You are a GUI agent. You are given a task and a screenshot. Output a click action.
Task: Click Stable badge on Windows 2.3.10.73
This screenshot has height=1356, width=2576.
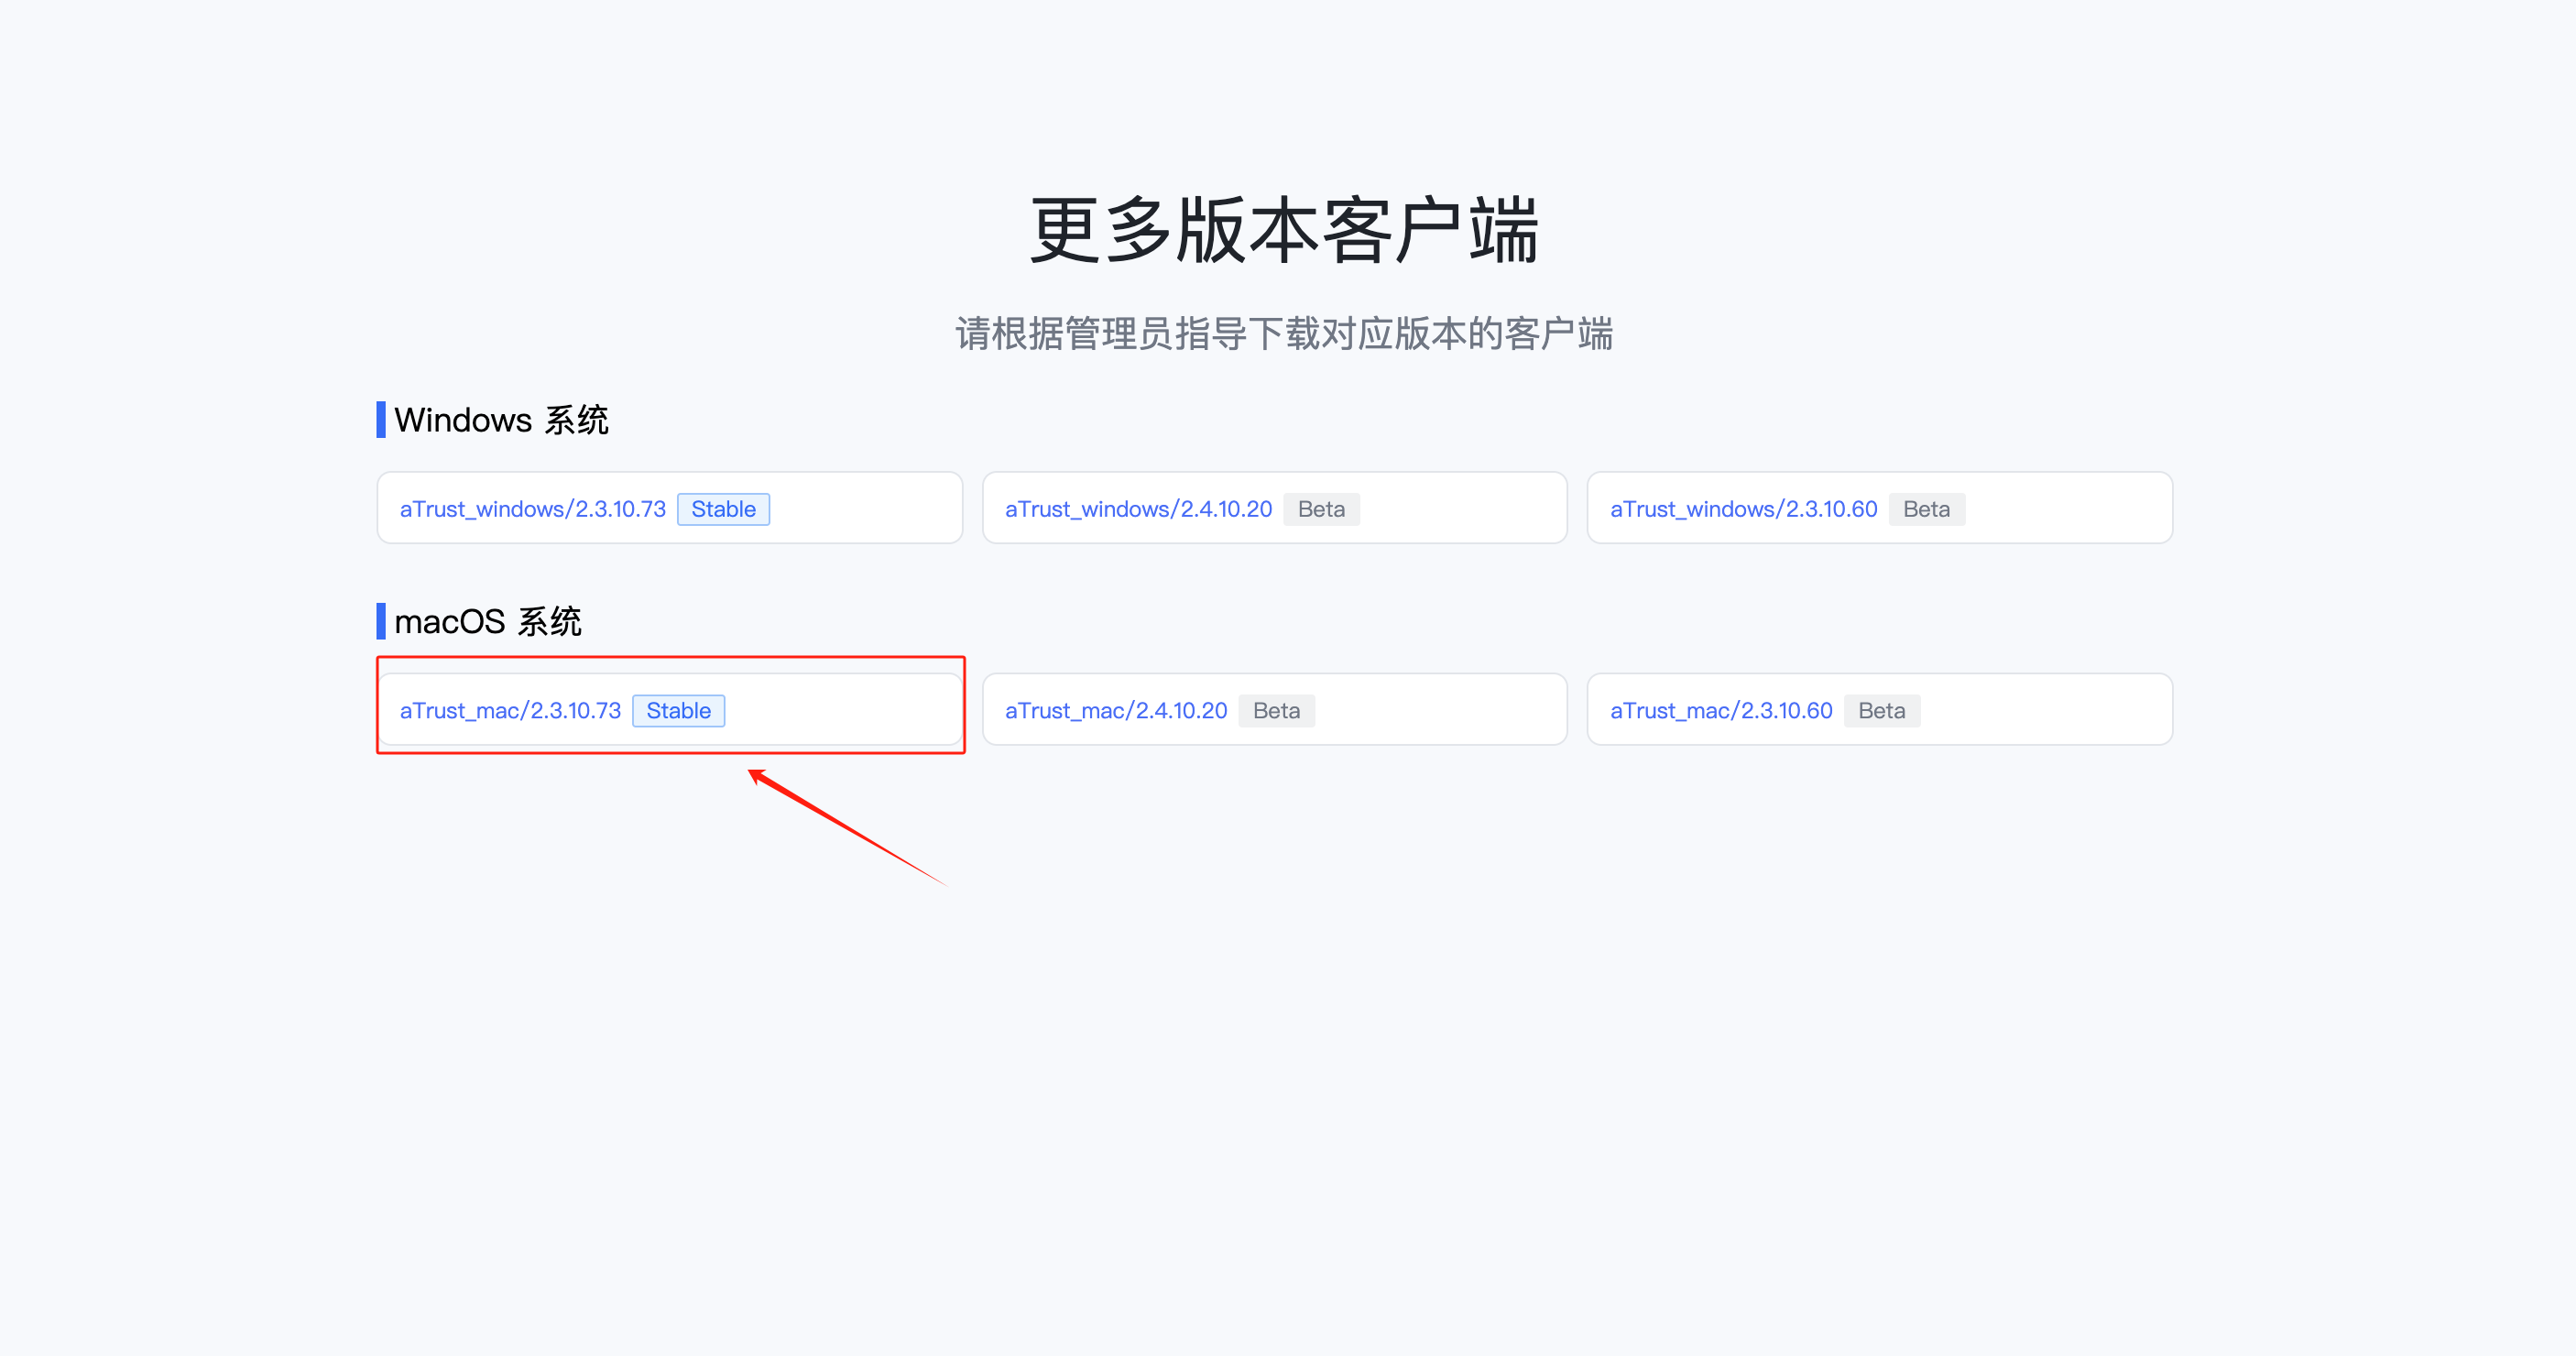tap(723, 509)
